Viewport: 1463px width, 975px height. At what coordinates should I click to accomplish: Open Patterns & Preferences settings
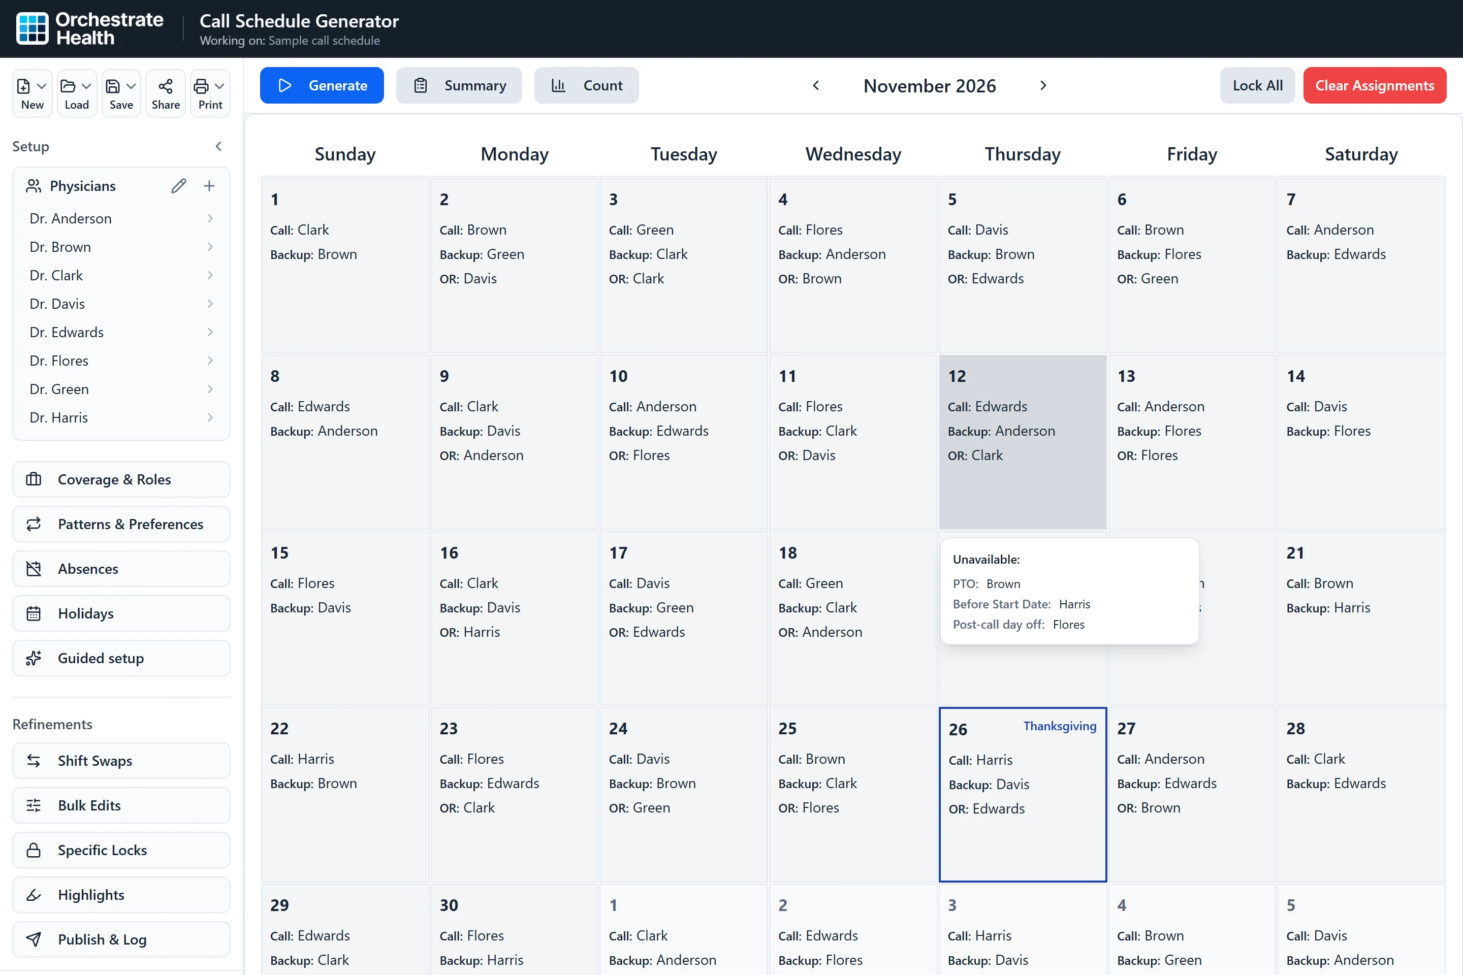(121, 524)
